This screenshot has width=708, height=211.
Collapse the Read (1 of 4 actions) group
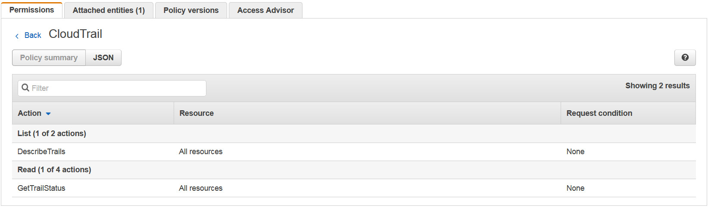54,170
